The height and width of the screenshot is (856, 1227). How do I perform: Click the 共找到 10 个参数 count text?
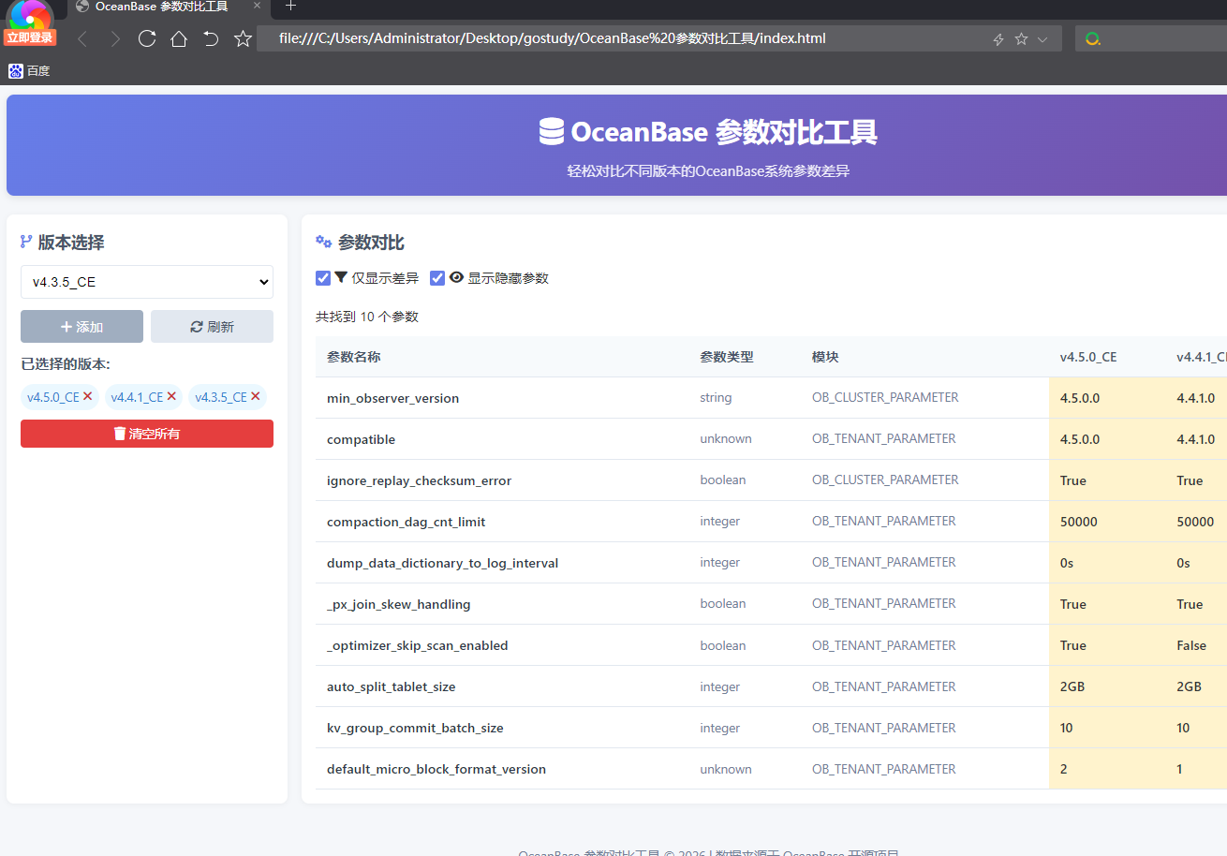tap(367, 317)
